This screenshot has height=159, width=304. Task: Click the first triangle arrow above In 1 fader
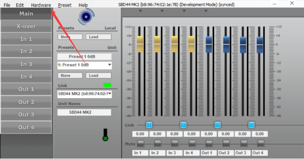(x=140, y=11)
